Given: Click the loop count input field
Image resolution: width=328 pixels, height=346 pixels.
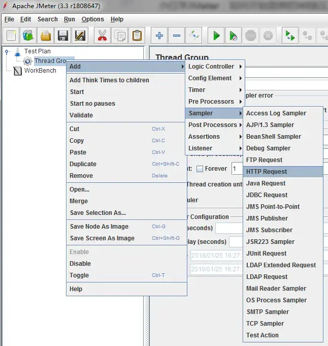Looking at the screenshot, I should point(237,169).
